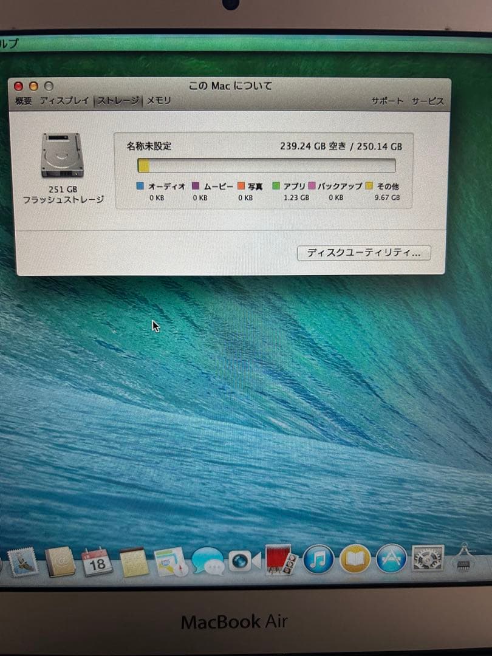Click the yellow その他 color swatch
This screenshot has height=656, width=492.
[x=369, y=186]
